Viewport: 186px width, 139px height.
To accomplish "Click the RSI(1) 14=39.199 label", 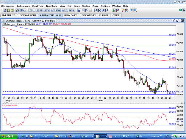I will 10,105.
